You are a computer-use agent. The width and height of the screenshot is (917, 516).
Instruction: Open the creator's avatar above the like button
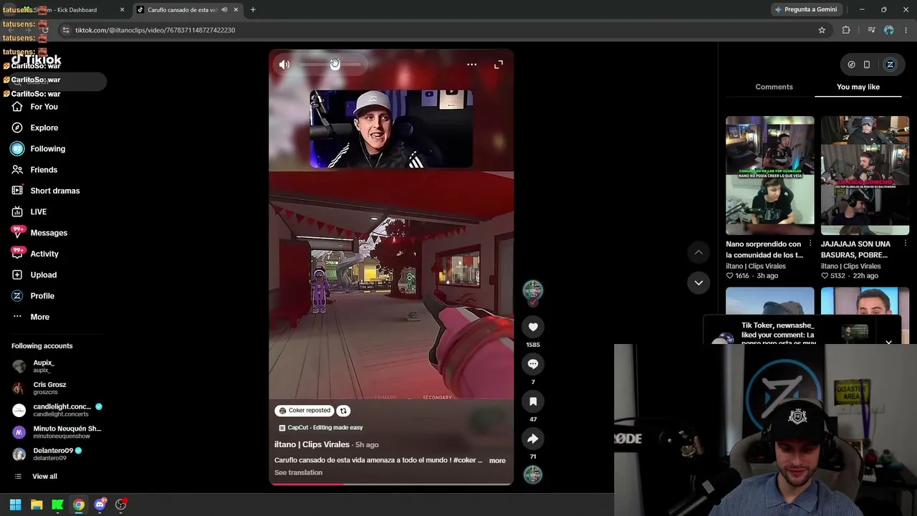click(x=533, y=290)
